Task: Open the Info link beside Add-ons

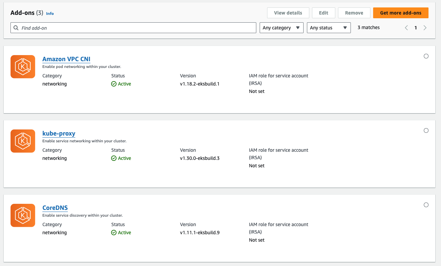Action: (x=50, y=14)
